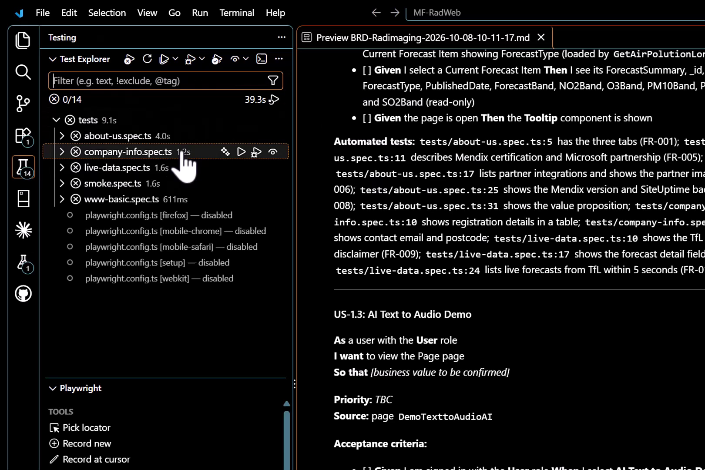The height and width of the screenshot is (470, 705).
Task: Open the Testing flask view with badge 14
Action: [23, 168]
